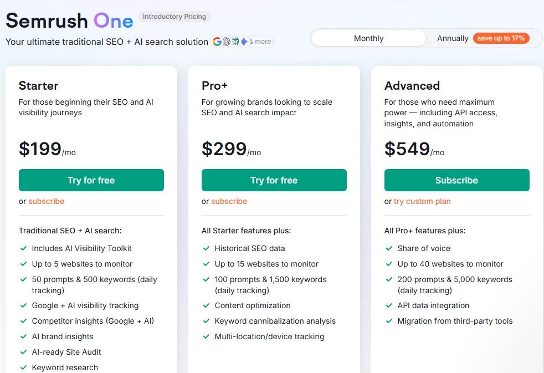Select the Gemini icon beside Perplexity
This screenshot has width=544, height=373.
pyautogui.click(x=244, y=41)
